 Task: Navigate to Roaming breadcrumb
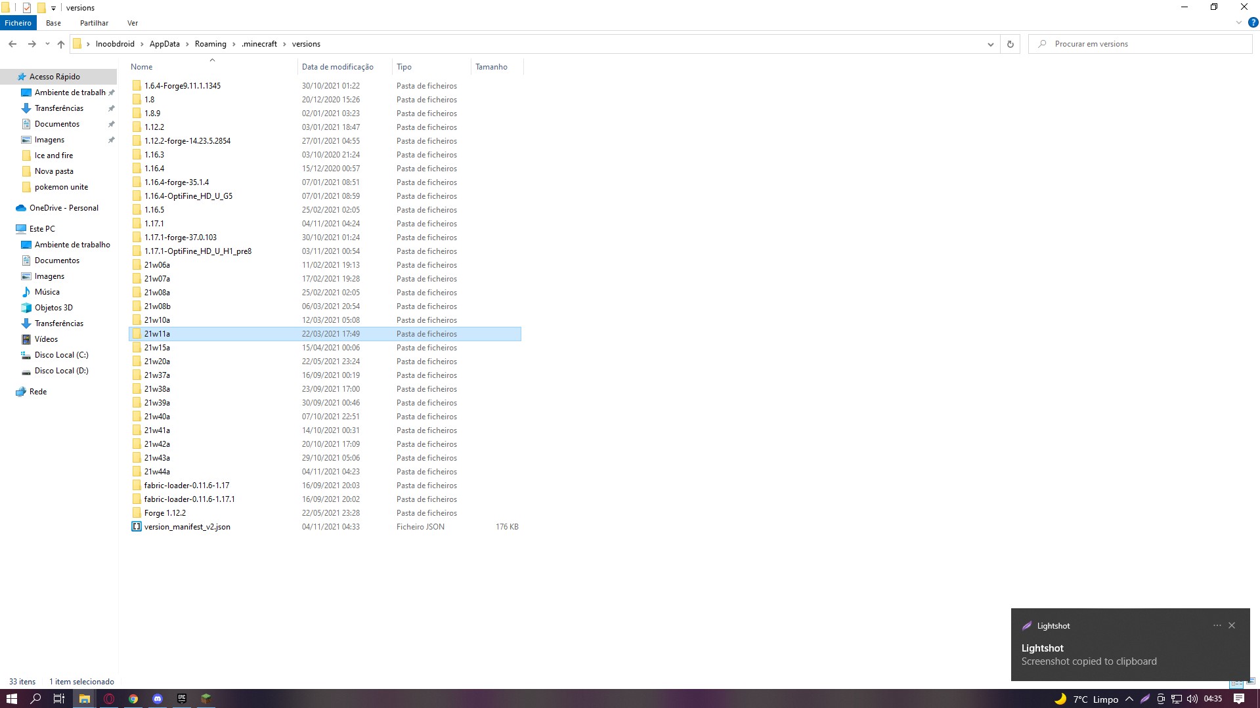click(x=210, y=44)
